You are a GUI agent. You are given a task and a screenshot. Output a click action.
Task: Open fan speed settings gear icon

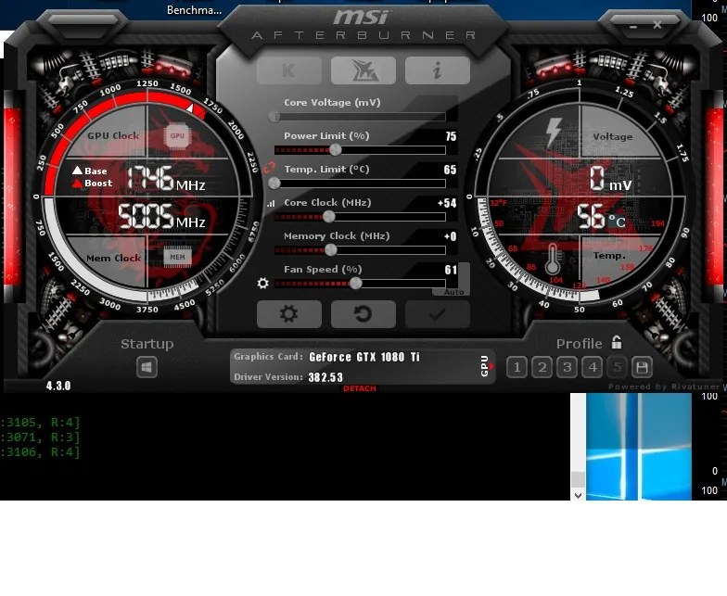click(263, 284)
